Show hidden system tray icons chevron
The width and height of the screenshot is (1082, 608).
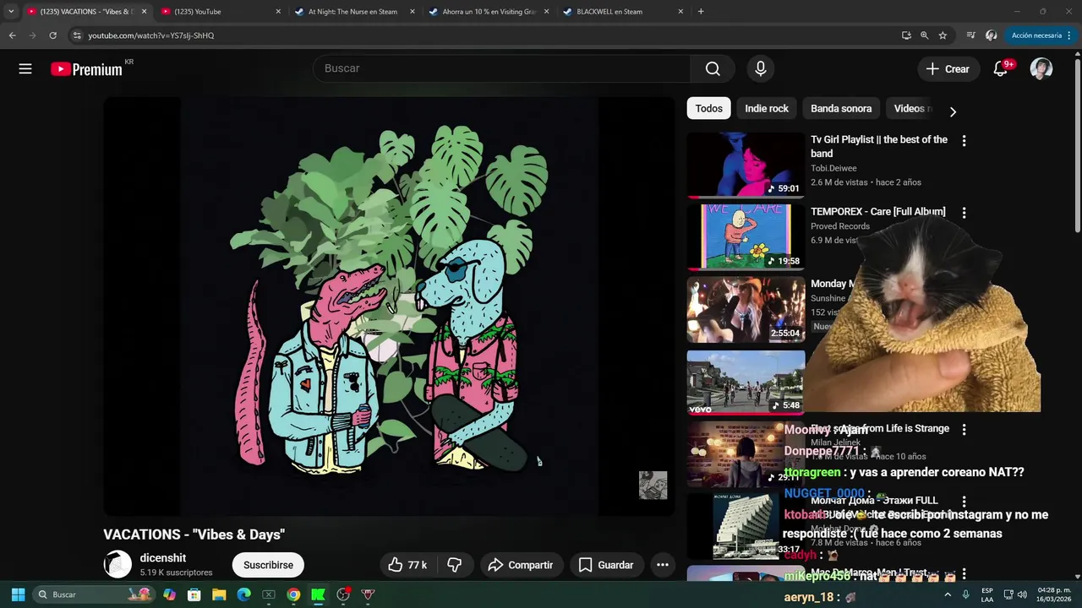[947, 594]
